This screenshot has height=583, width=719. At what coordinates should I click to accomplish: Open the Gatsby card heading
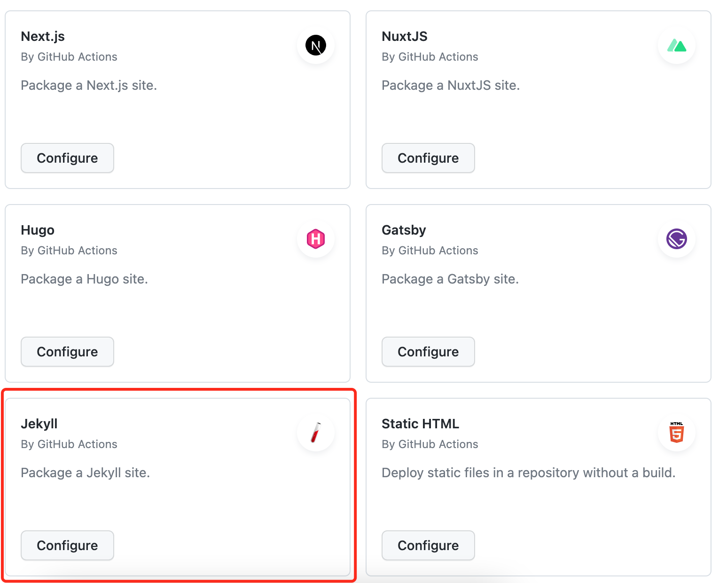(404, 230)
